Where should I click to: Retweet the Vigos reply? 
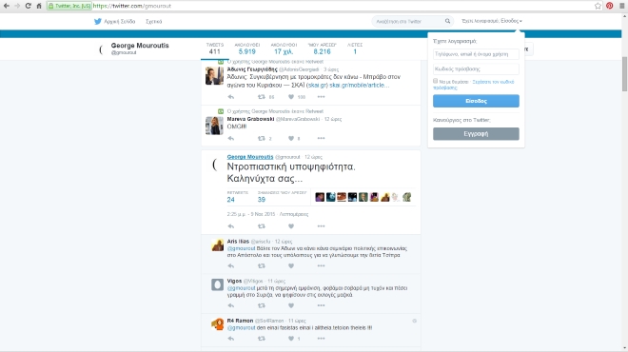[x=262, y=305]
